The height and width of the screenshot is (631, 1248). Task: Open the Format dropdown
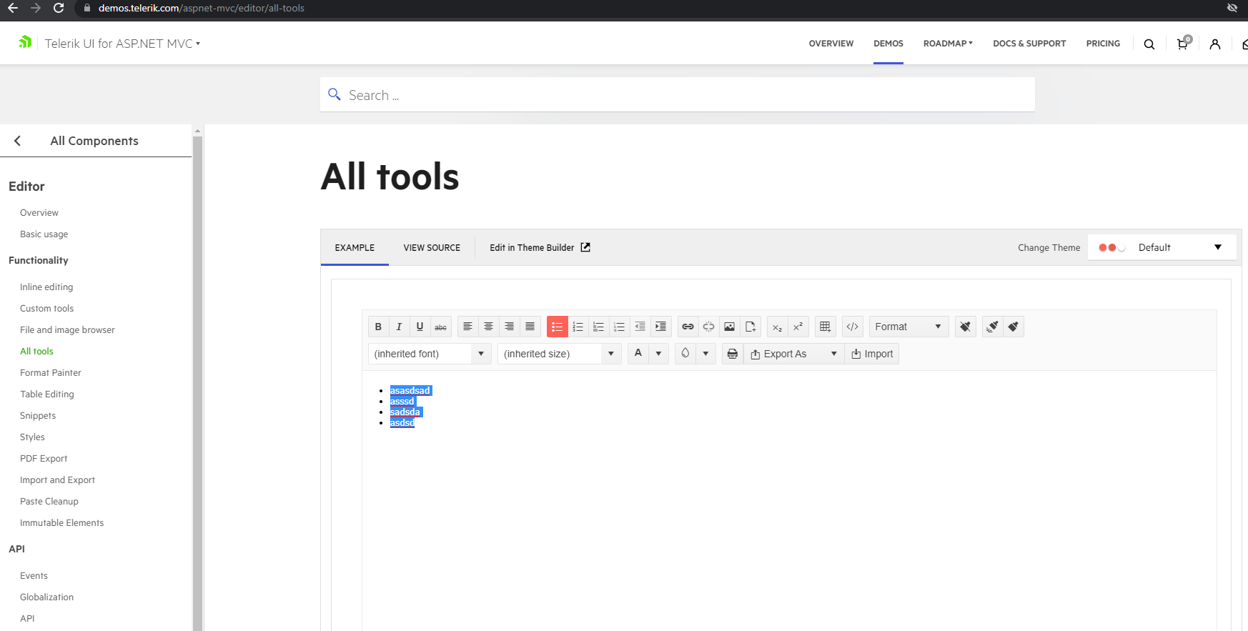pyautogui.click(x=908, y=327)
